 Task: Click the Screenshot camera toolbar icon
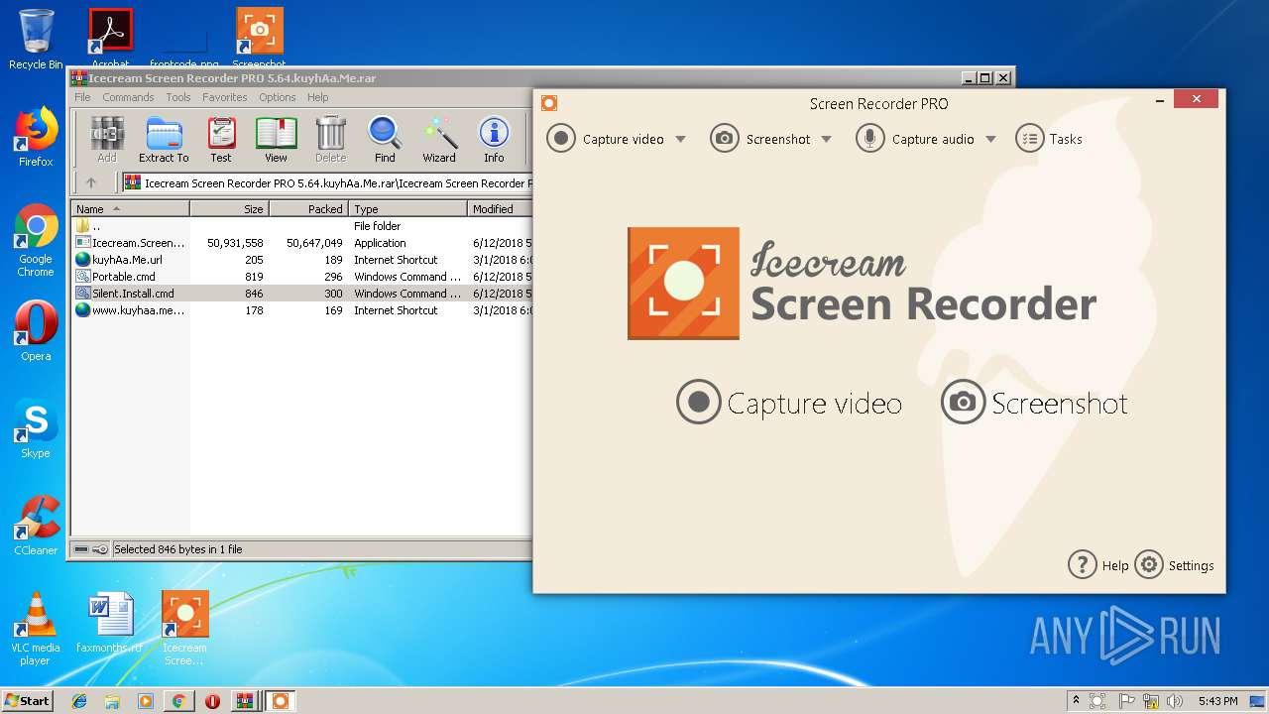(x=725, y=139)
